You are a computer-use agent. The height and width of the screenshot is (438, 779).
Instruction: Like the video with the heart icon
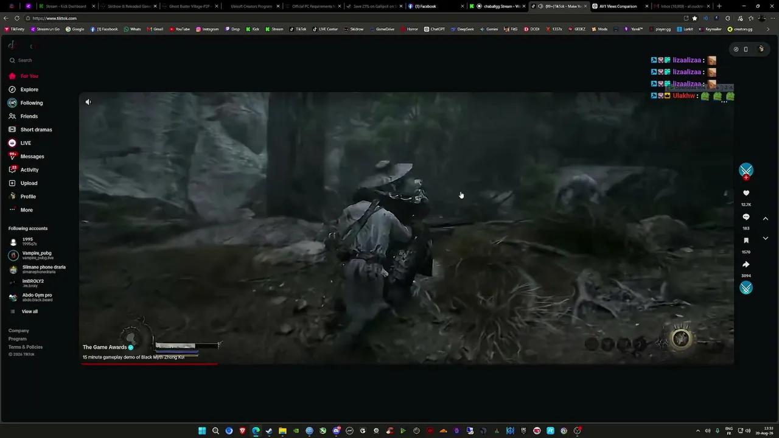(x=746, y=193)
